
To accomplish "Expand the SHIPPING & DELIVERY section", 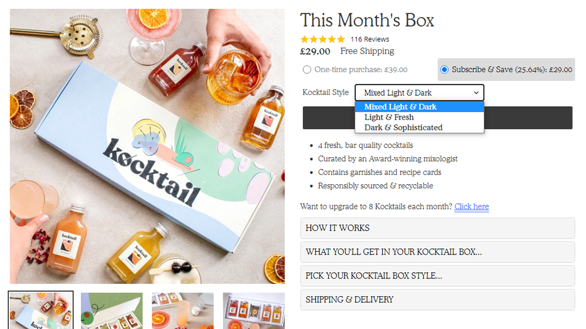I will [x=437, y=300].
